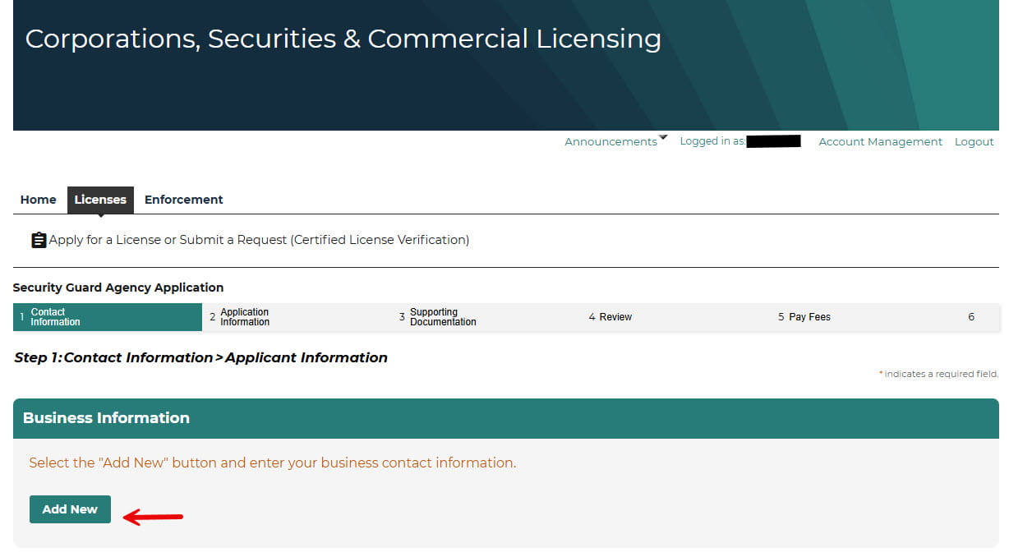Click the clipboard icon beside Apply for a License
1009x557 pixels.
[x=39, y=240]
